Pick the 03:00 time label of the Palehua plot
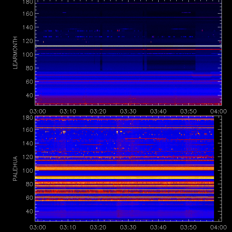232x232 pixels. pos(38,227)
